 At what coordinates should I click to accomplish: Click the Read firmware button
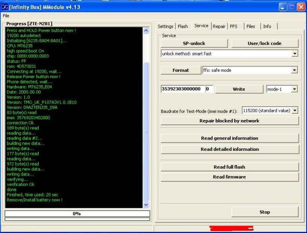coord(230,177)
